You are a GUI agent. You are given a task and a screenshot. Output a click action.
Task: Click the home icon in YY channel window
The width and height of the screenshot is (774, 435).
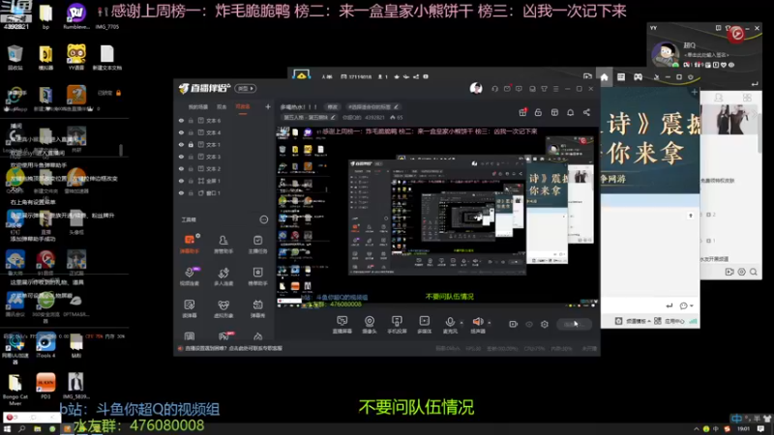[x=604, y=77]
